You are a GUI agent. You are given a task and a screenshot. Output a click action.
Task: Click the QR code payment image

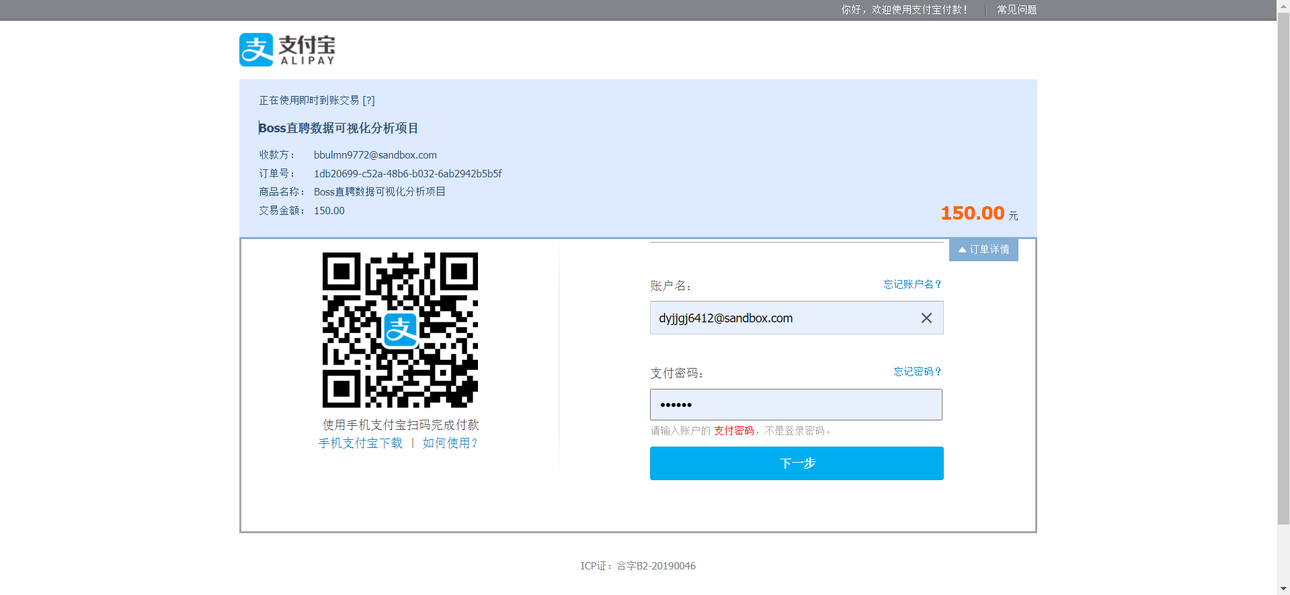(400, 330)
